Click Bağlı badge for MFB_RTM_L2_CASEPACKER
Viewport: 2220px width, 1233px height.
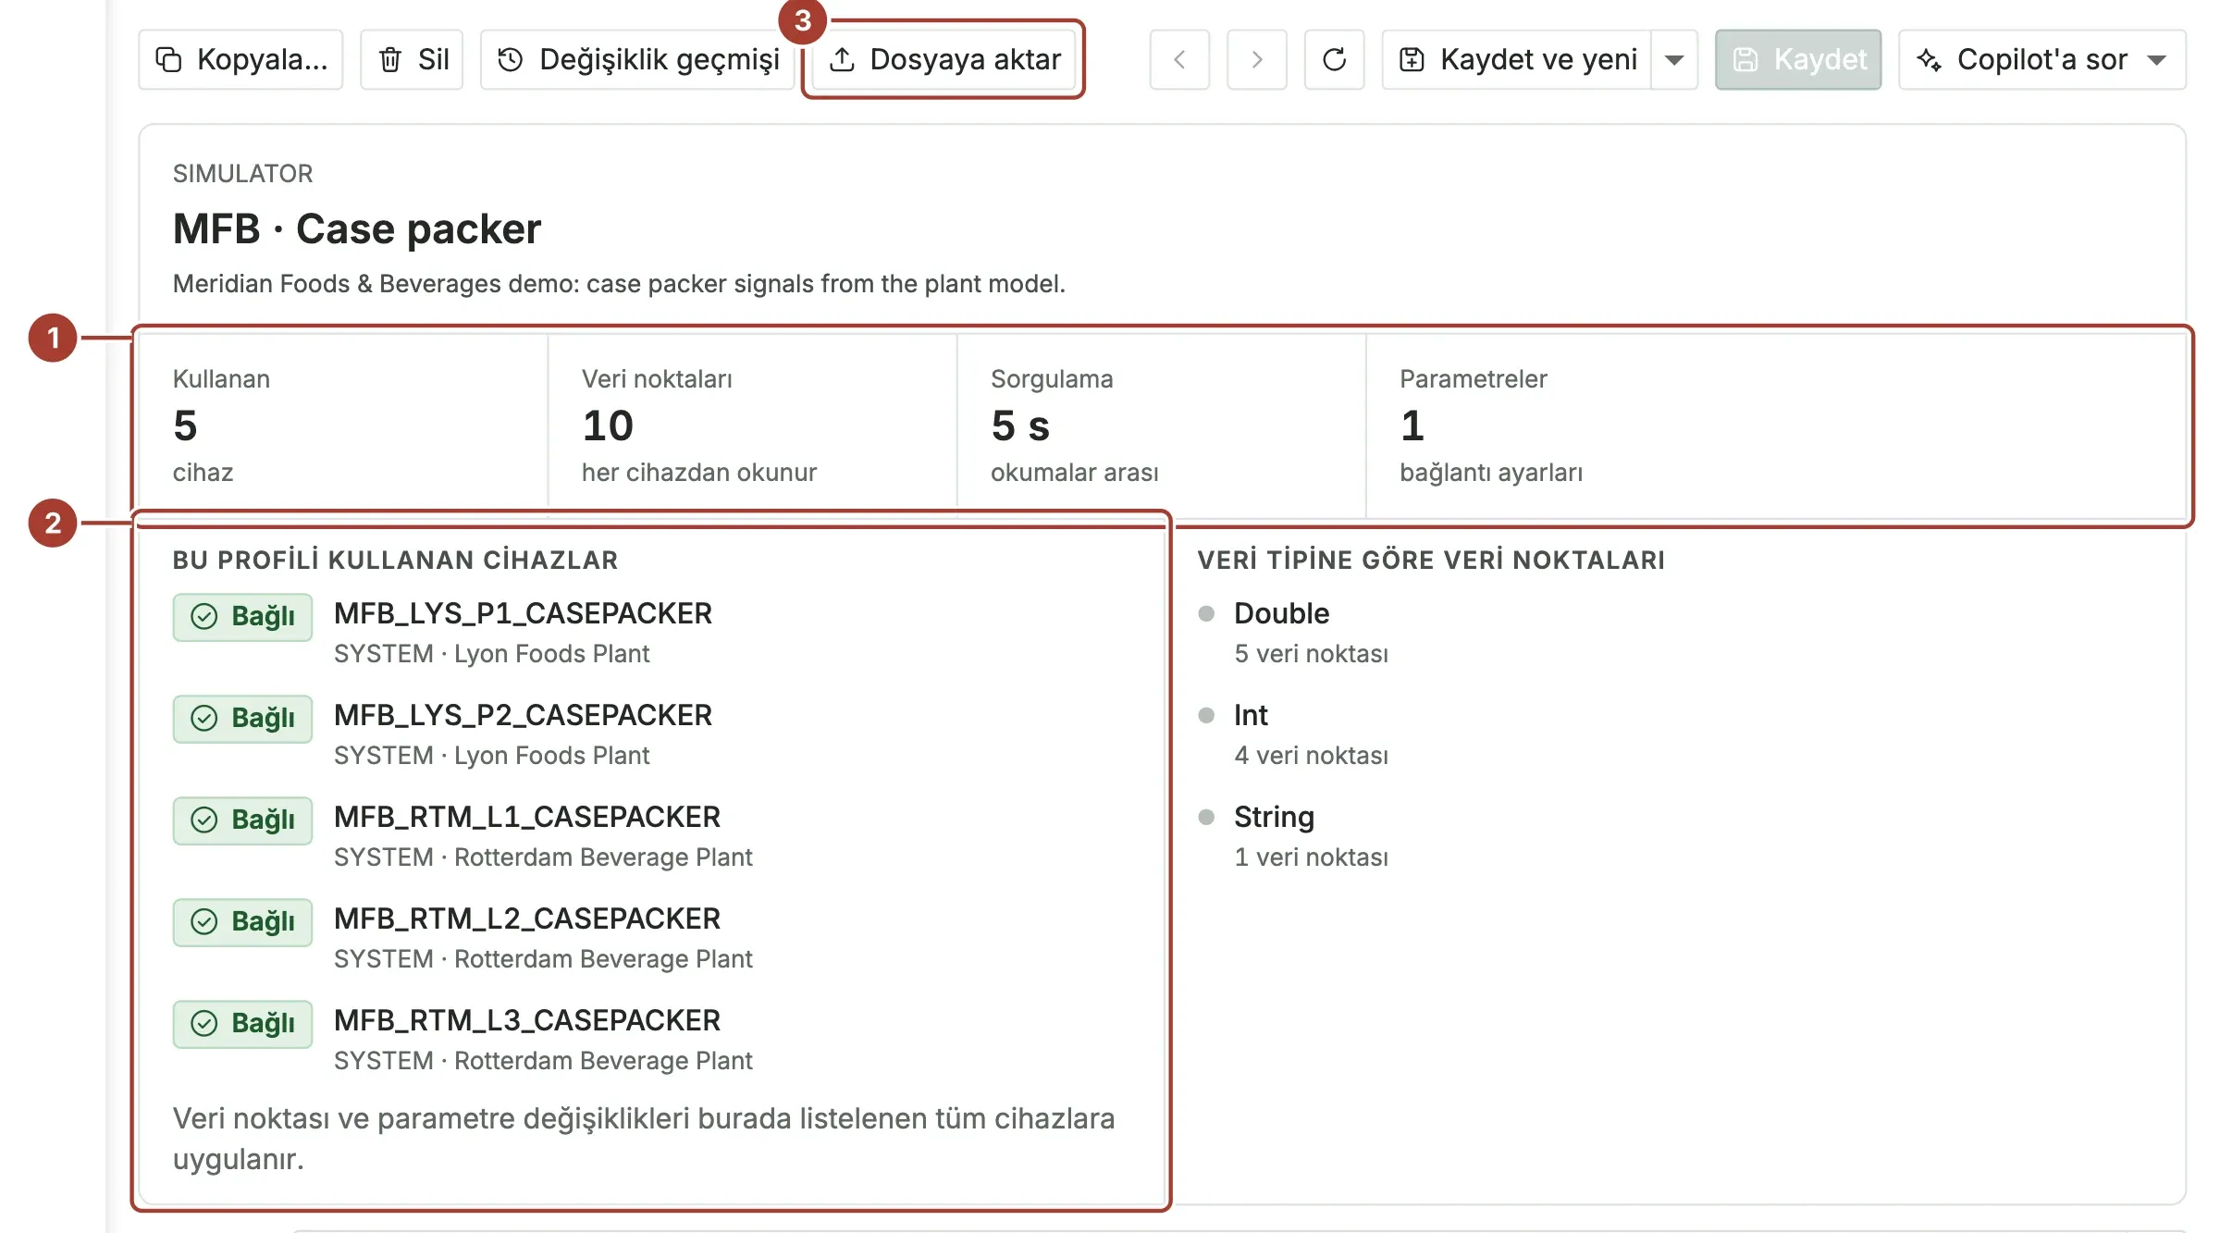[242, 922]
